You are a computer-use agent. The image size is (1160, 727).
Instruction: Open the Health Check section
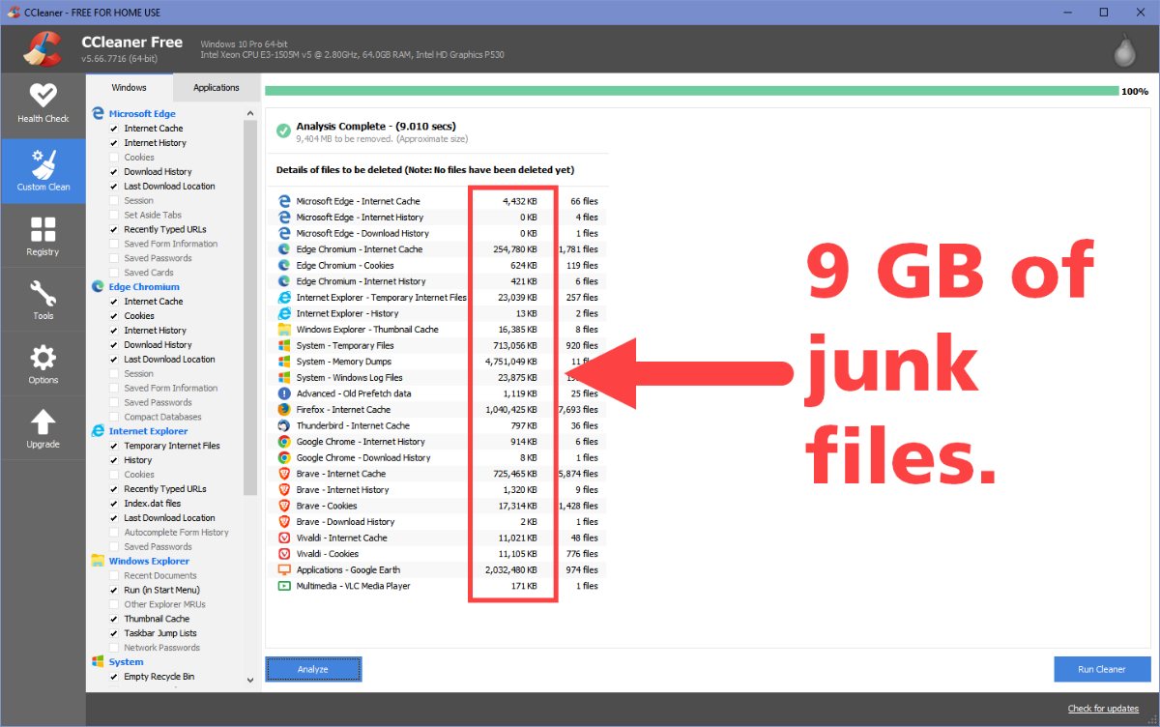pyautogui.click(x=43, y=104)
